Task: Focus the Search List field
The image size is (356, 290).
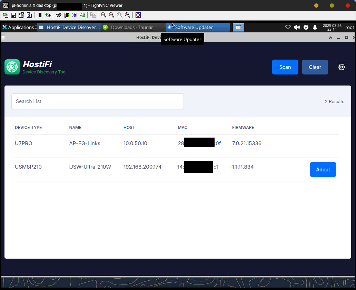Action: coord(98,101)
